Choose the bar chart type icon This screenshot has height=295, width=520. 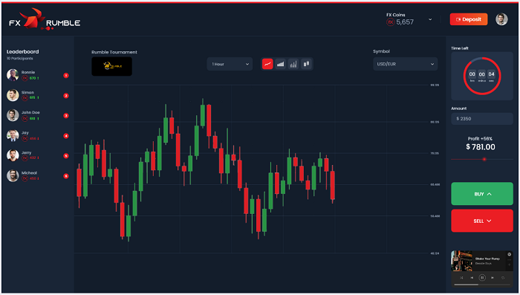(293, 64)
